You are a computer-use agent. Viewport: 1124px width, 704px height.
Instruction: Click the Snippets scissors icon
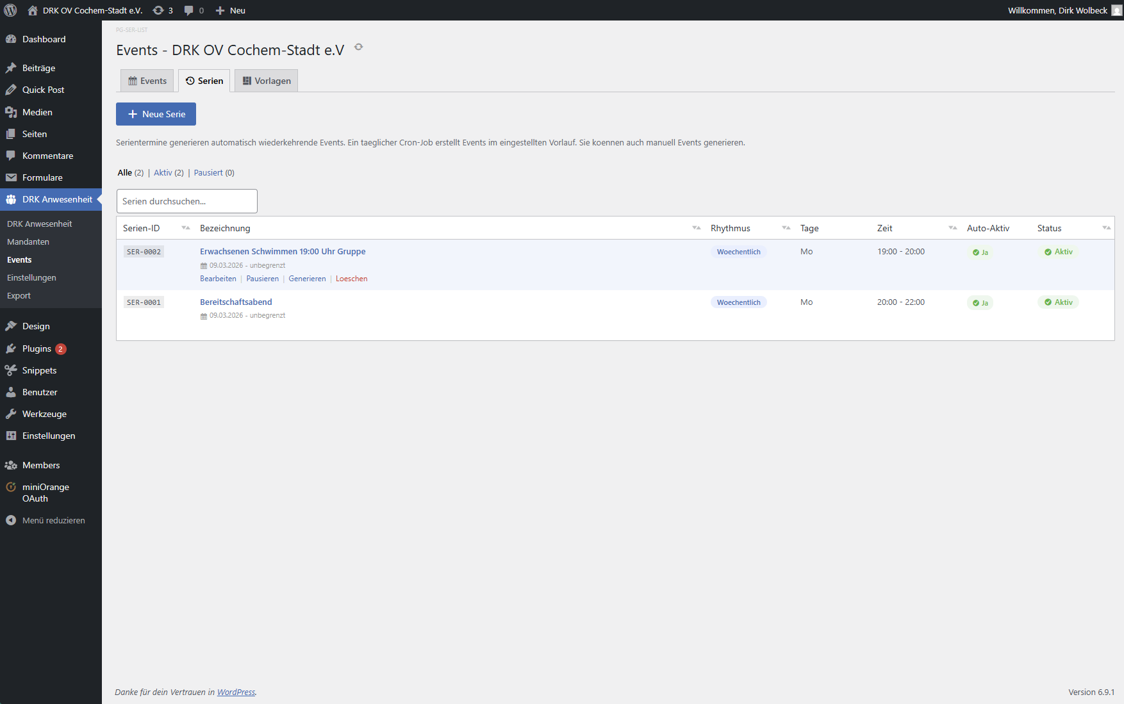coord(11,370)
